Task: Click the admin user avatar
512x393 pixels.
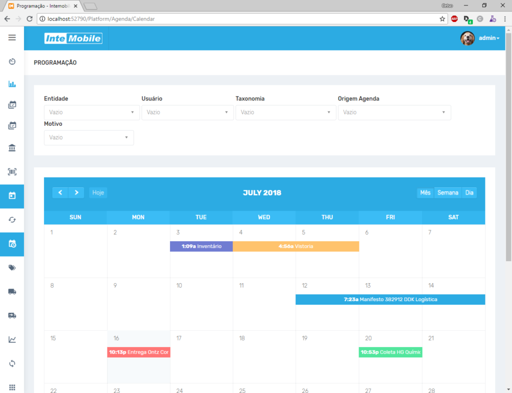Action: [x=467, y=38]
